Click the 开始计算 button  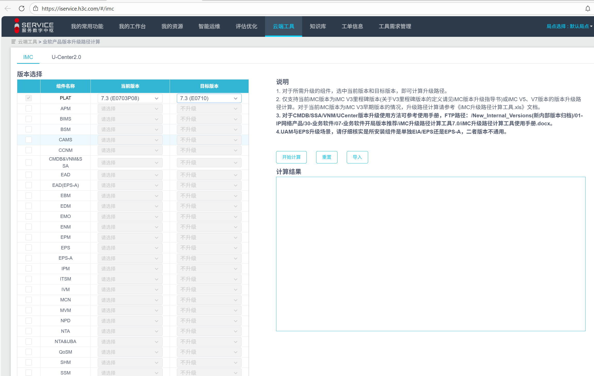291,157
